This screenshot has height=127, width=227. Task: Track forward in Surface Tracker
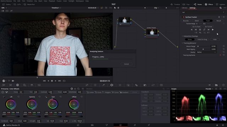[x=213, y=30]
